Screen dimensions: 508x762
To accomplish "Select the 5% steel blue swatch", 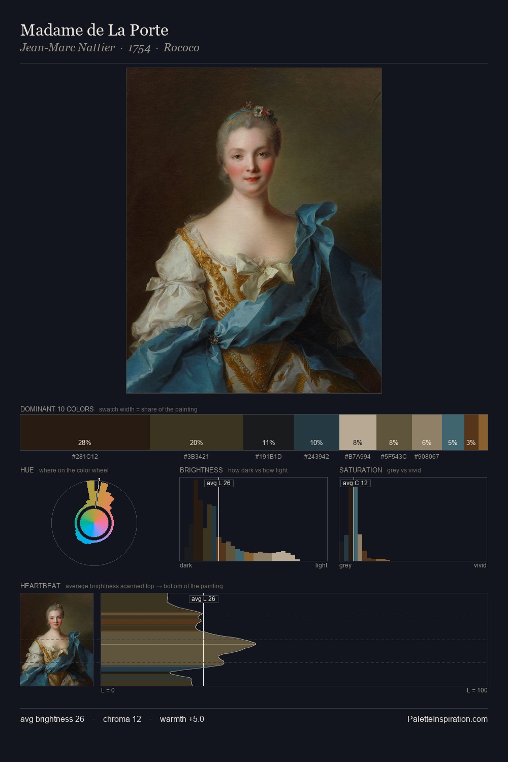I will [x=453, y=432].
